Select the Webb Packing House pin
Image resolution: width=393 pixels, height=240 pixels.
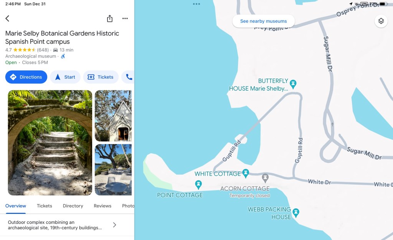pyautogui.click(x=296, y=213)
